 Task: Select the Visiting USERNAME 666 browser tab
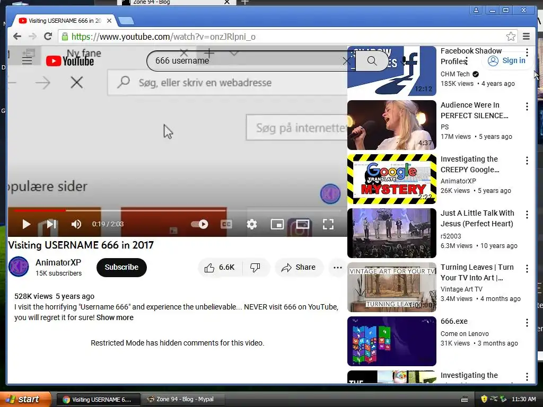(x=65, y=21)
